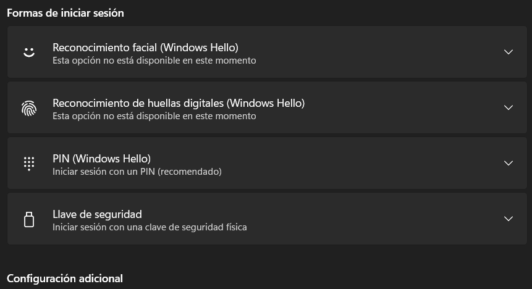Click unavailable notice under fingerprint recognition

click(x=154, y=116)
